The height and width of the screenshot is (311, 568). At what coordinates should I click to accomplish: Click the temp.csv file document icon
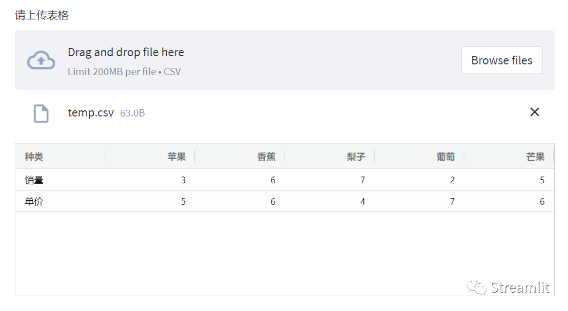(x=41, y=113)
